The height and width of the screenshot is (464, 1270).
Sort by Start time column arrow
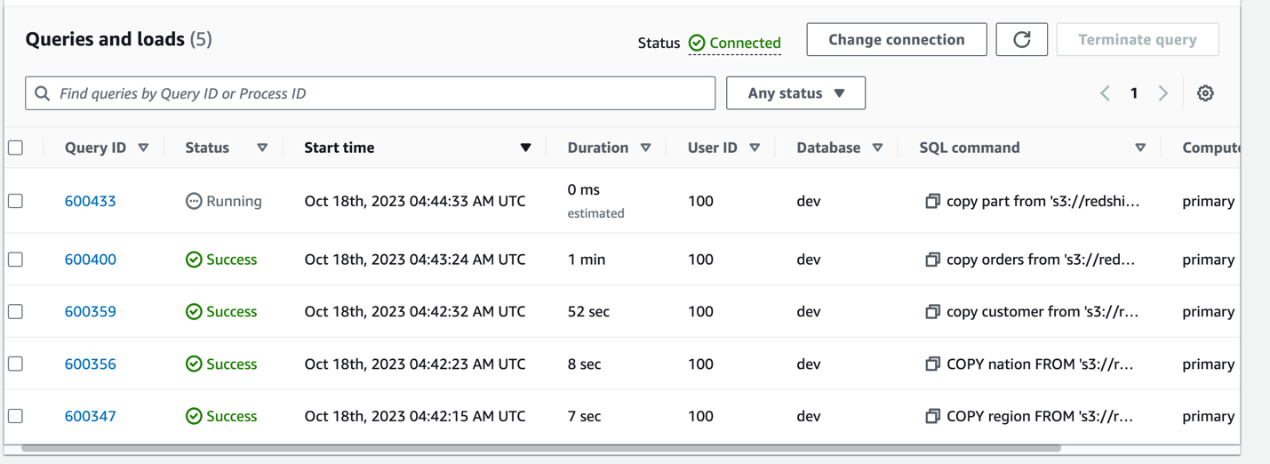pos(525,148)
